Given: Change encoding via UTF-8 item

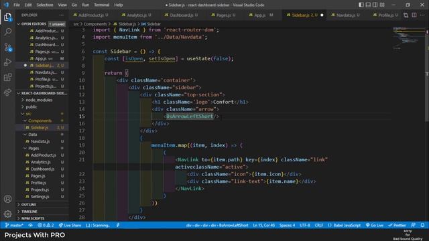Looking at the screenshot, I should pos(305,225).
